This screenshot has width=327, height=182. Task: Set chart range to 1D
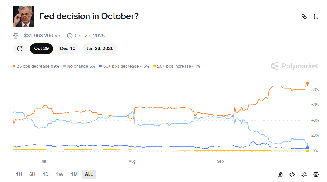coord(46,174)
